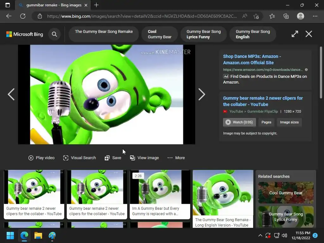Open the volume tray icon
Viewport: 324px width, 243px height.
click(284, 235)
